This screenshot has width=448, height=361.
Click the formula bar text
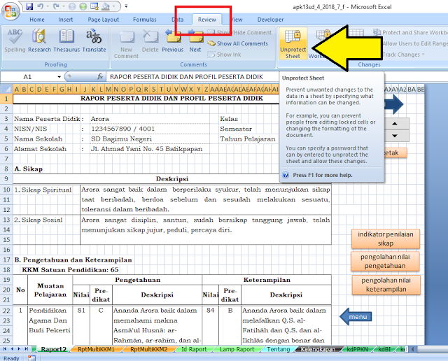(186, 77)
